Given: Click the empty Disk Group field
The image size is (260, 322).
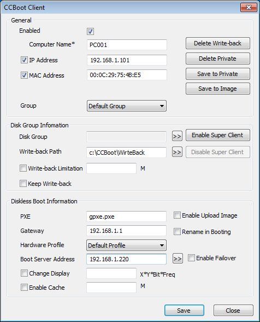Looking at the screenshot, I should click(126, 137).
